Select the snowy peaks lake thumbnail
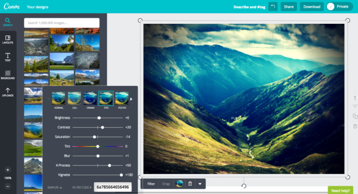The image size is (358, 194). (87, 77)
